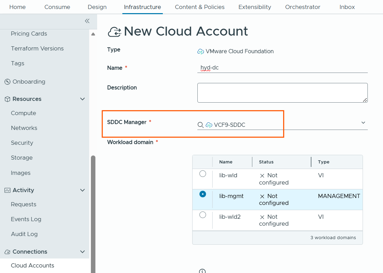Collapse the Resources section chevron
Viewport: 383px width, 273px height.
click(82, 99)
